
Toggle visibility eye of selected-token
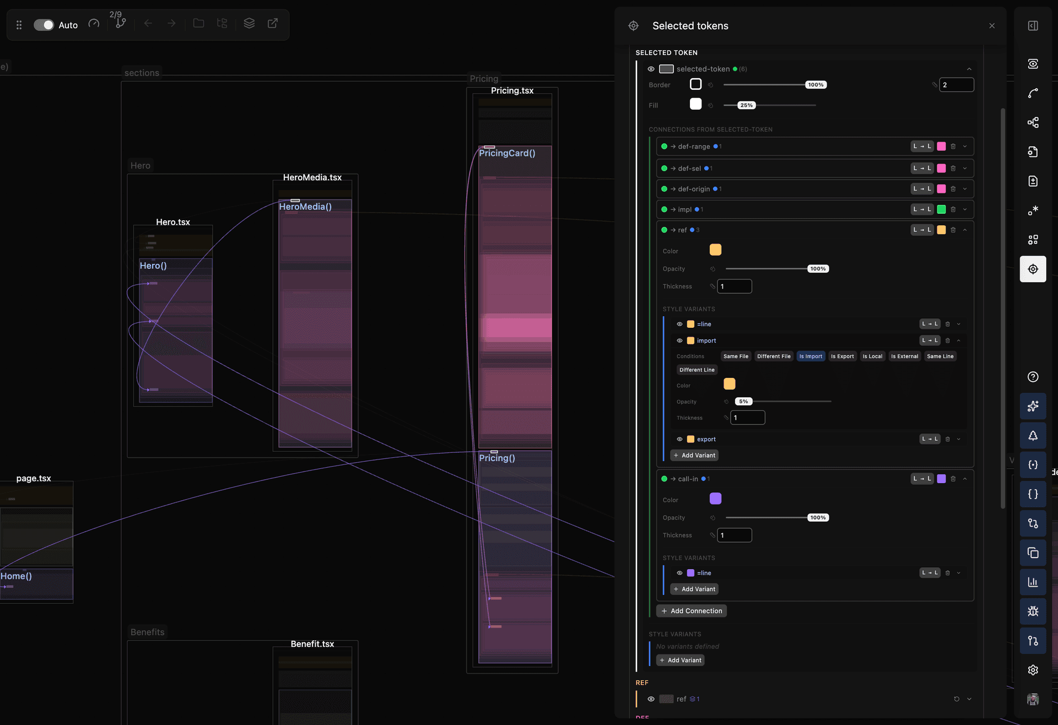click(x=651, y=69)
